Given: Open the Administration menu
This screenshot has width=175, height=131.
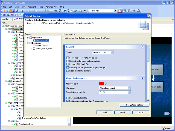Looking at the screenshot, I should point(52,7).
